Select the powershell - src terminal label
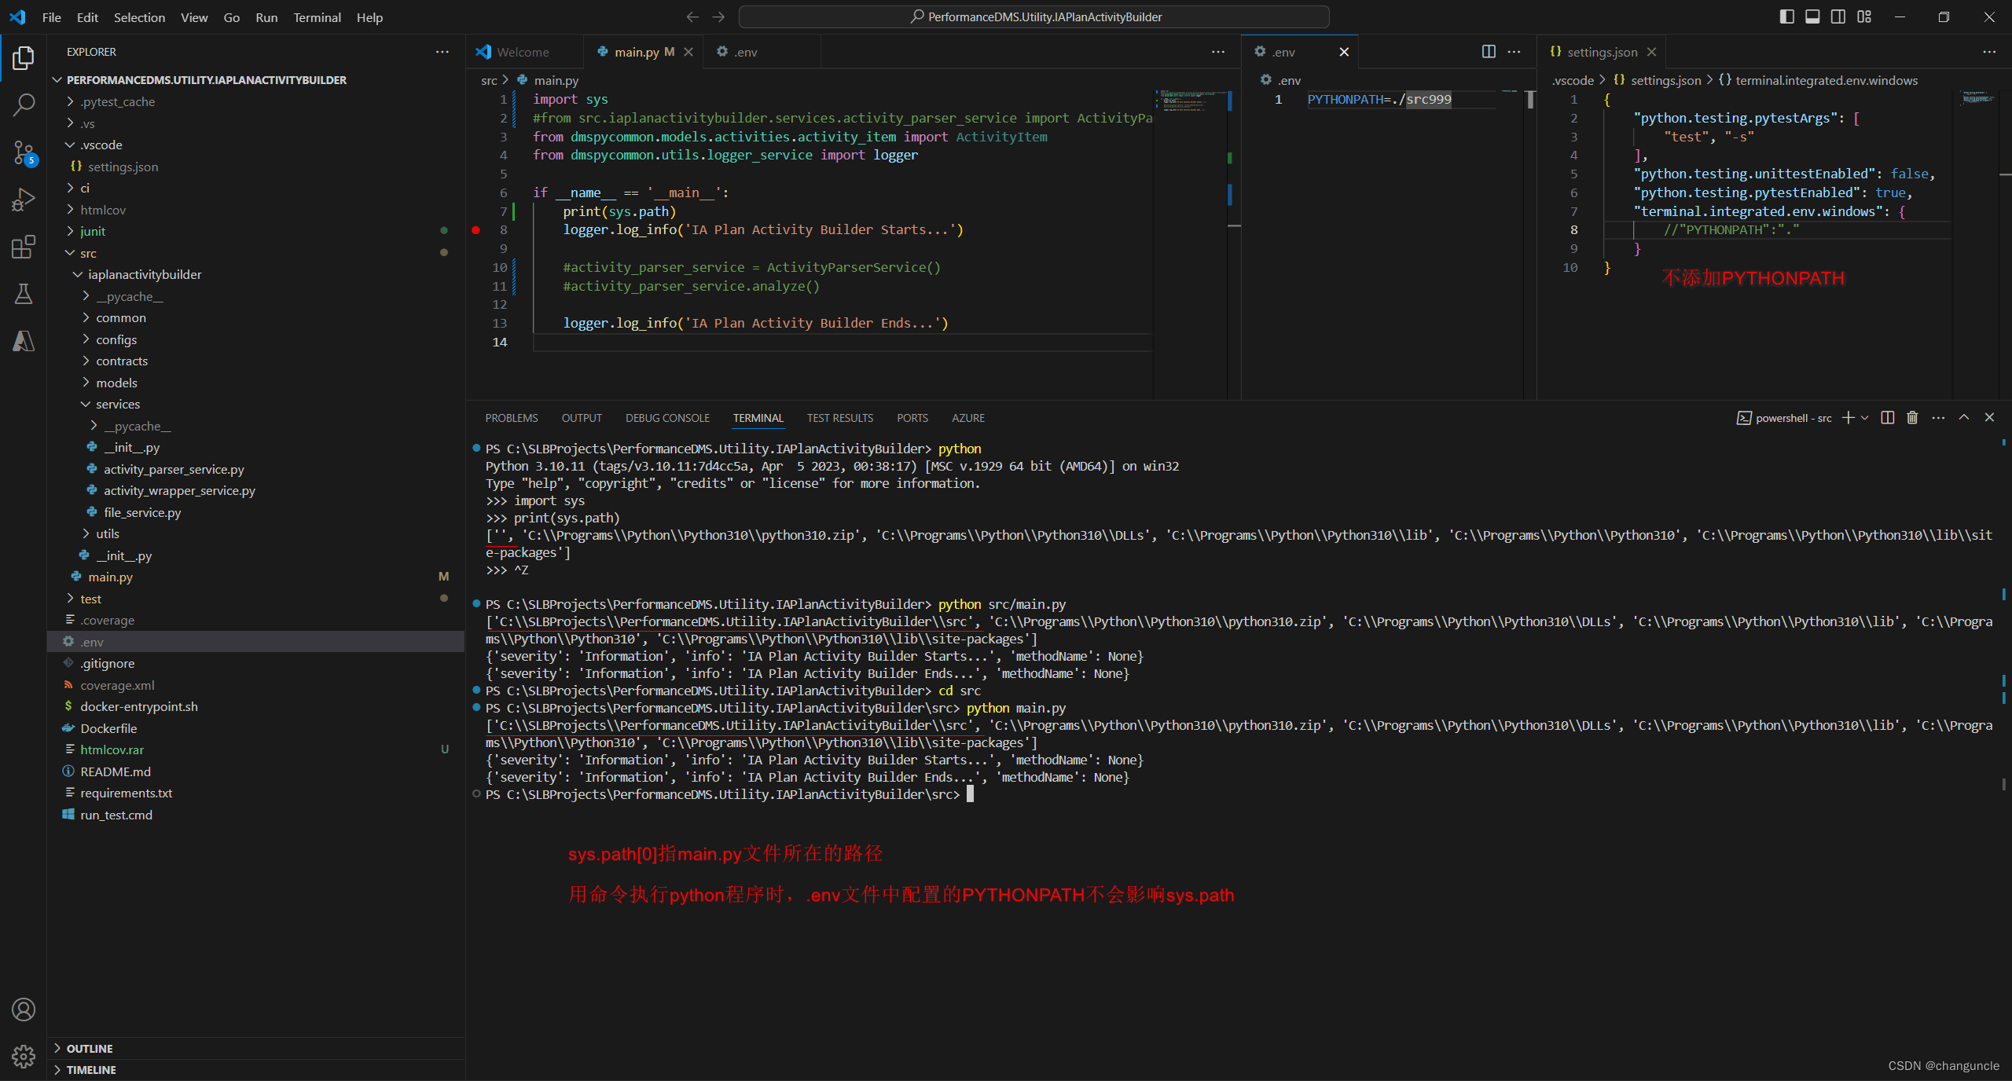This screenshot has height=1081, width=2012. 1784,418
